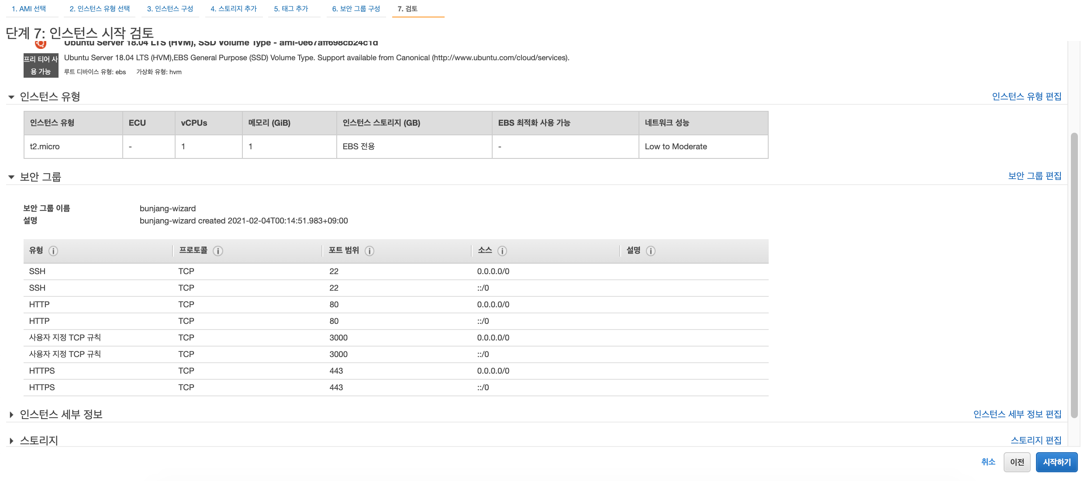1084x481 pixels.
Task: Click the 취소 link
Action: (x=988, y=462)
